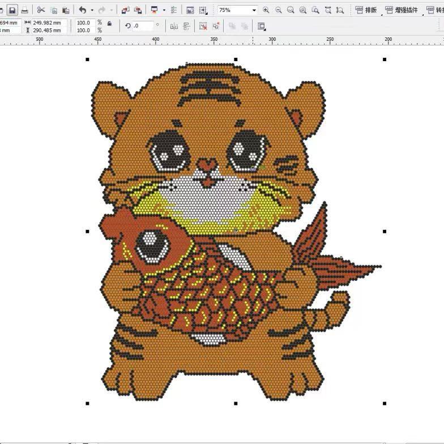Image resolution: width=444 pixels, height=444 pixels.
Task: Click the object width field 249.982 mm
Action: (49, 23)
